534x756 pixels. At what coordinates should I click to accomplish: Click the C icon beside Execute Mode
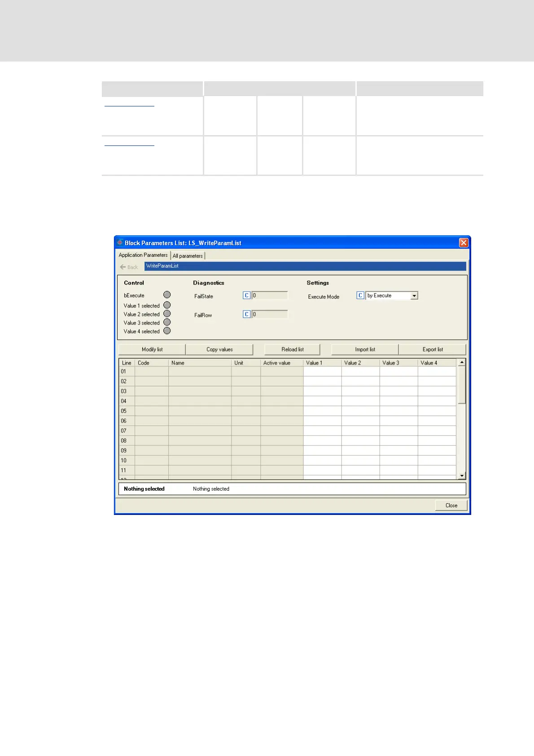pos(360,295)
